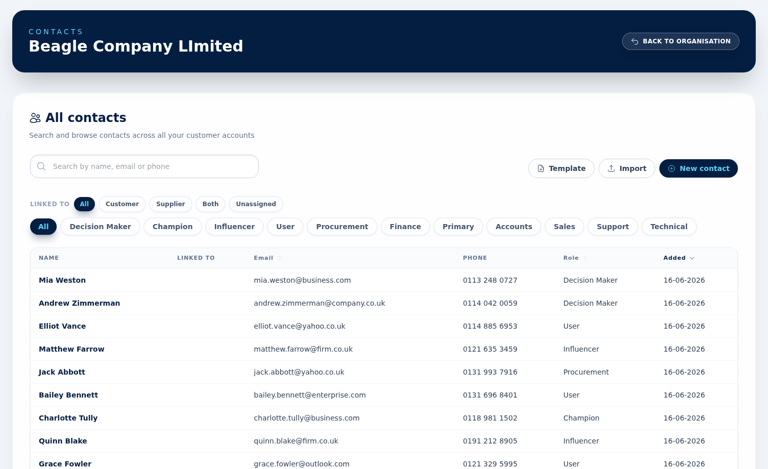Filter linked contacts by Both

coord(210,204)
